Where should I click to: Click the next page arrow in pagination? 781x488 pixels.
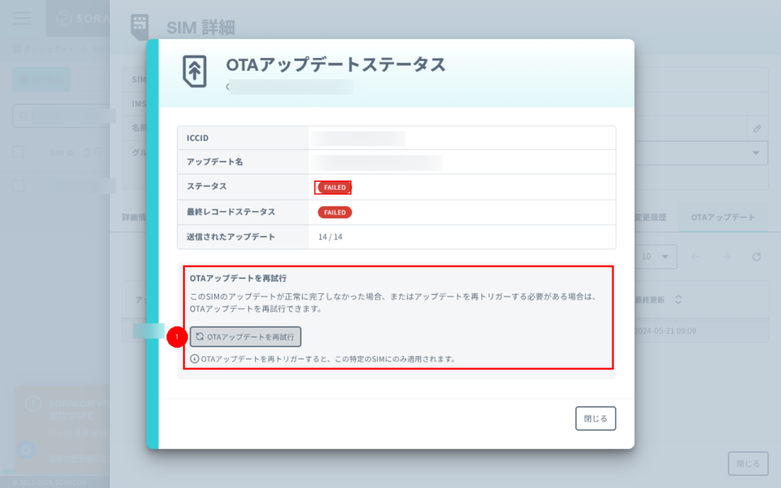point(726,256)
